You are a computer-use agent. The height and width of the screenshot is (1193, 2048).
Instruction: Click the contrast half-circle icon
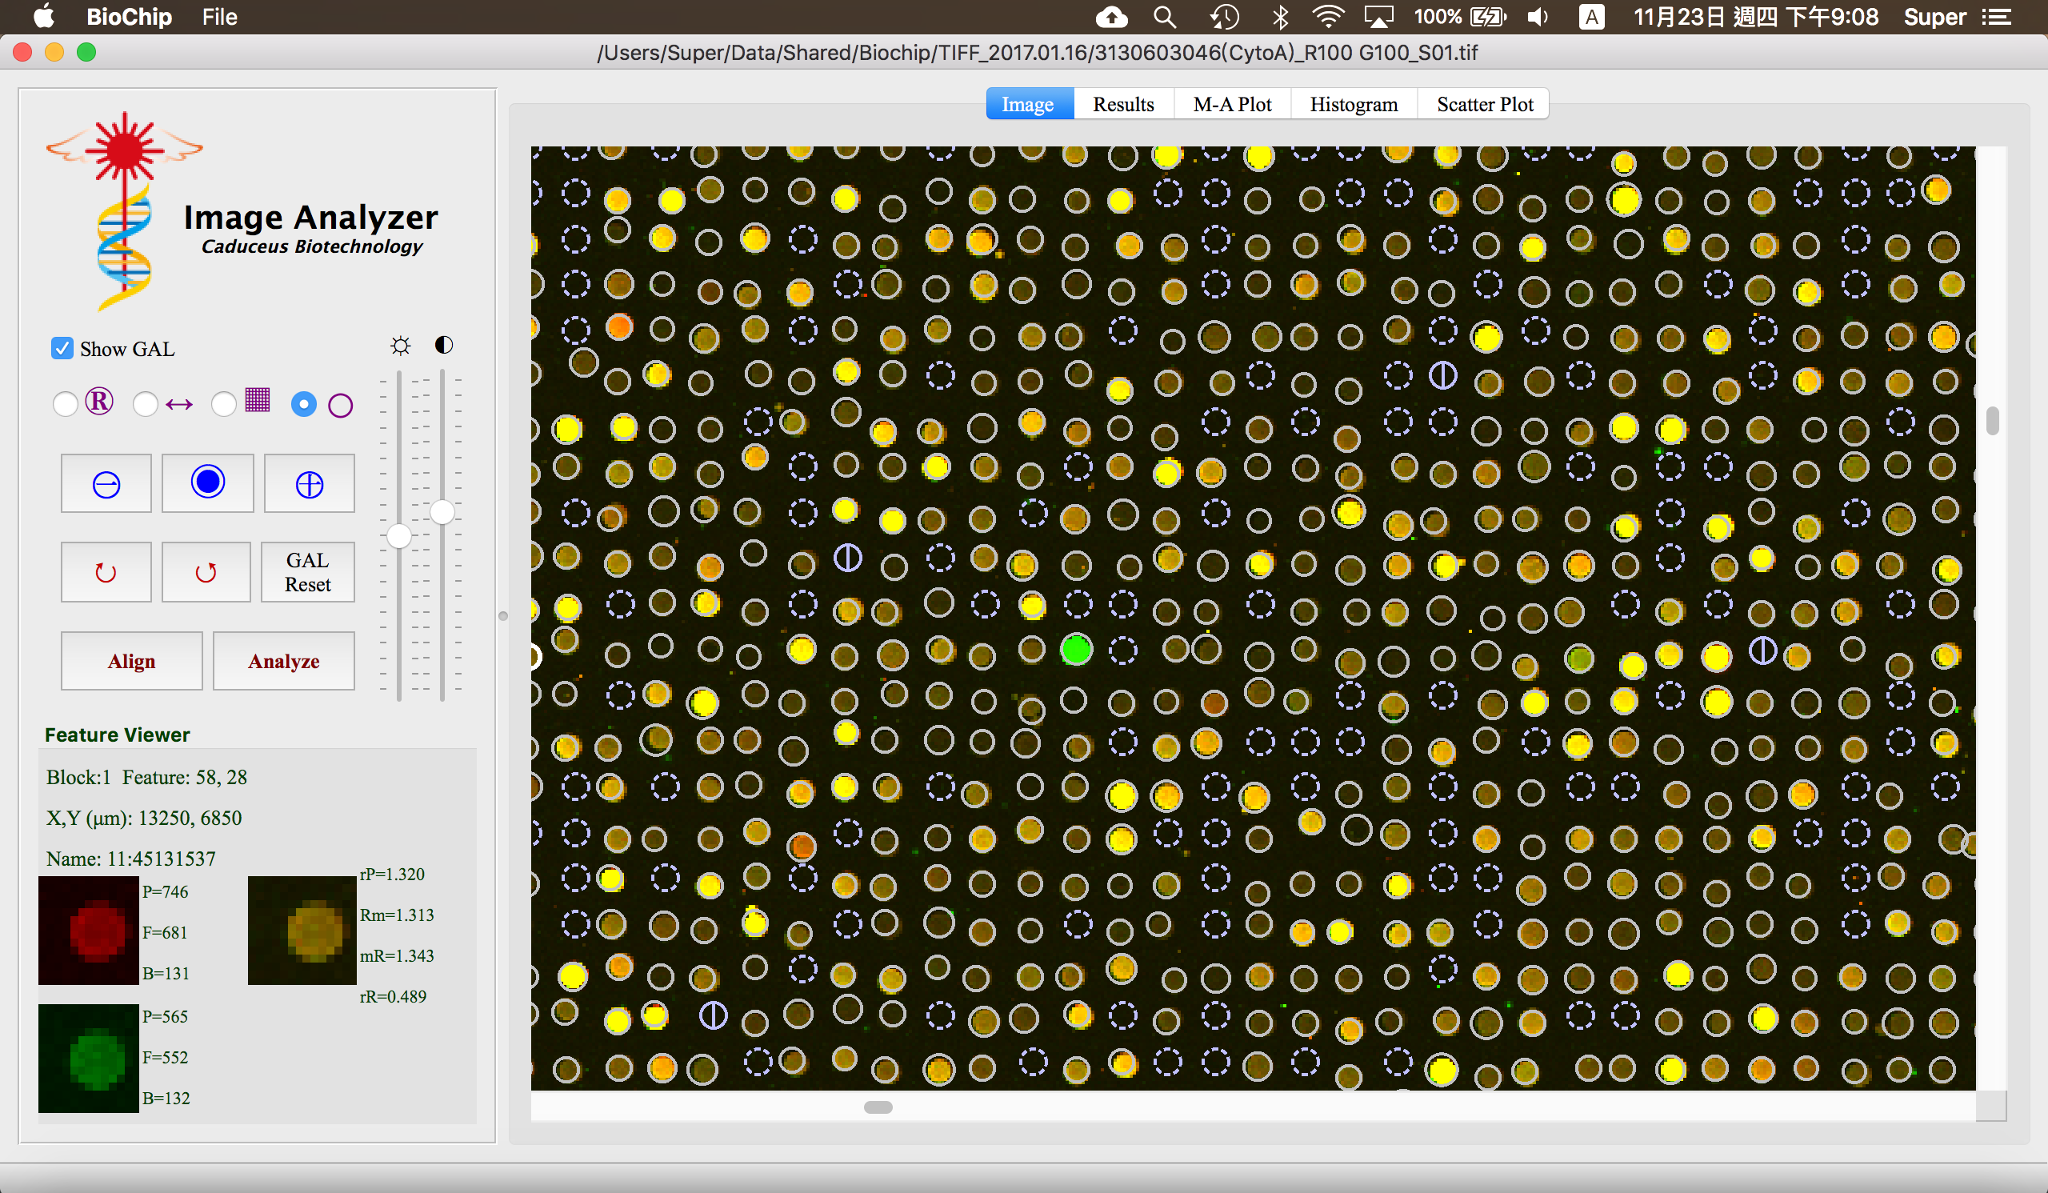point(444,345)
